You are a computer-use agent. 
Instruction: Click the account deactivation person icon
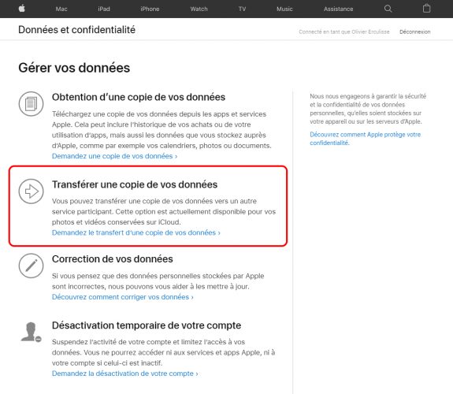point(31,332)
